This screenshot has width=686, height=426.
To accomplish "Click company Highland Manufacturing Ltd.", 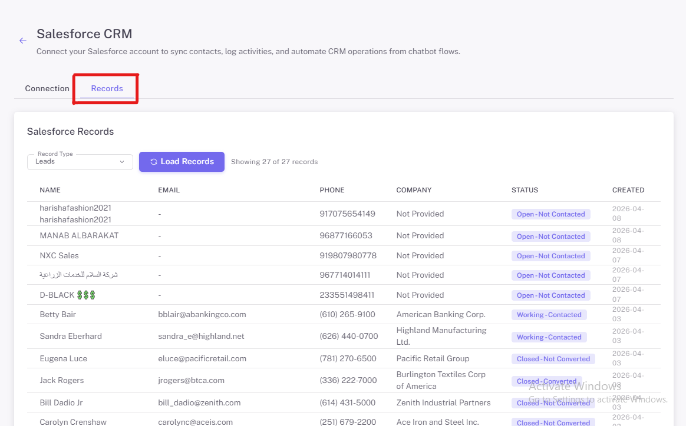I will pyautogui.click(x=441, y=336).
